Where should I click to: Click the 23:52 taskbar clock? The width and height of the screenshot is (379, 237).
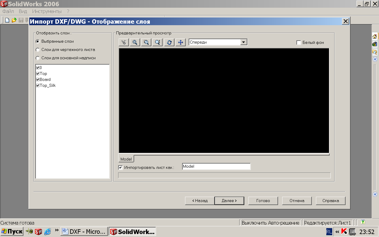(x=367, y=232)
